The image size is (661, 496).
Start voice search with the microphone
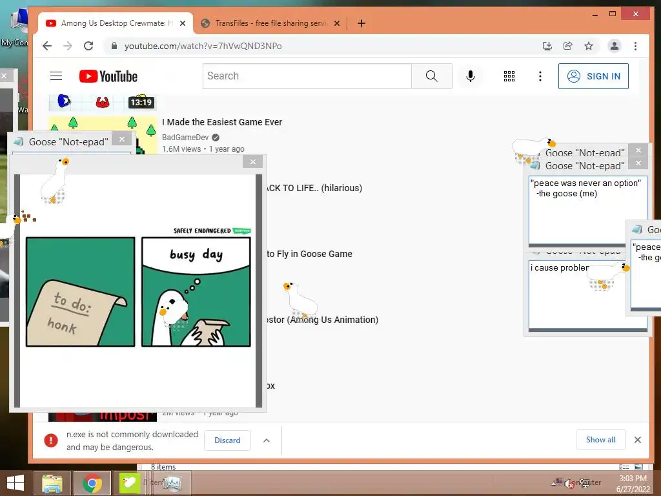pos(471,76)
